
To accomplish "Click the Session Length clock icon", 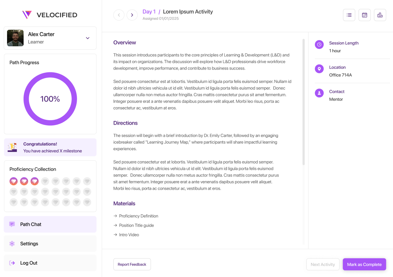I will pos(319,44).
